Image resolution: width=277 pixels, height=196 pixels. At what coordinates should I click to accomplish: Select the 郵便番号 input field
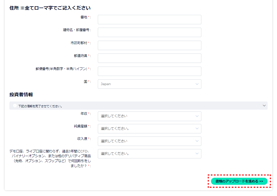[x=149, y=71]
